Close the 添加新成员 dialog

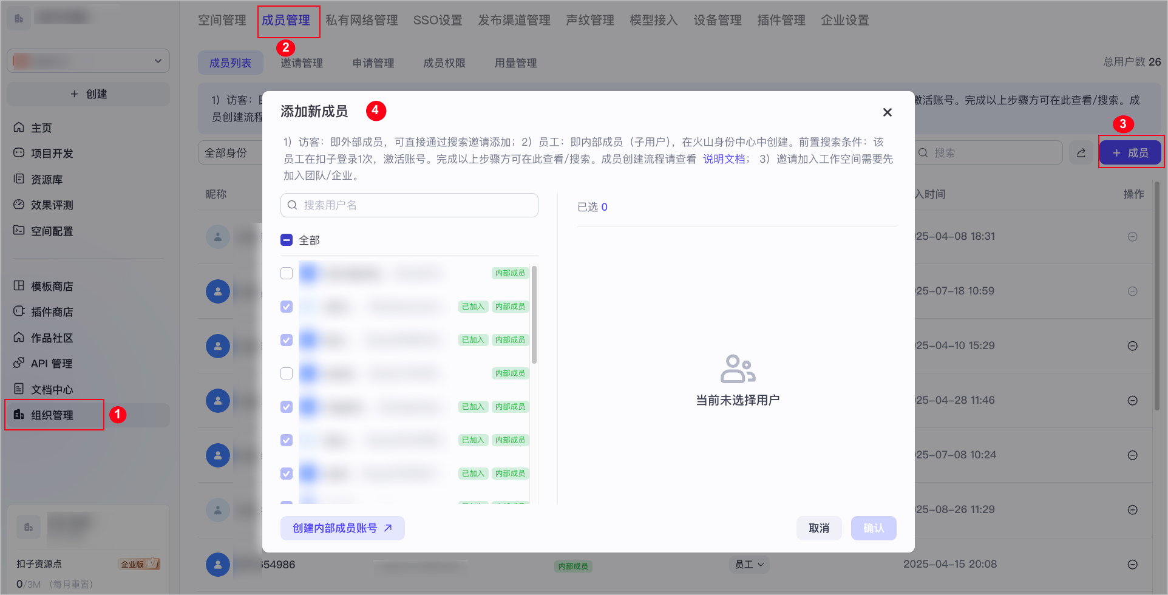pyautogui.click(x=888, y=112)
